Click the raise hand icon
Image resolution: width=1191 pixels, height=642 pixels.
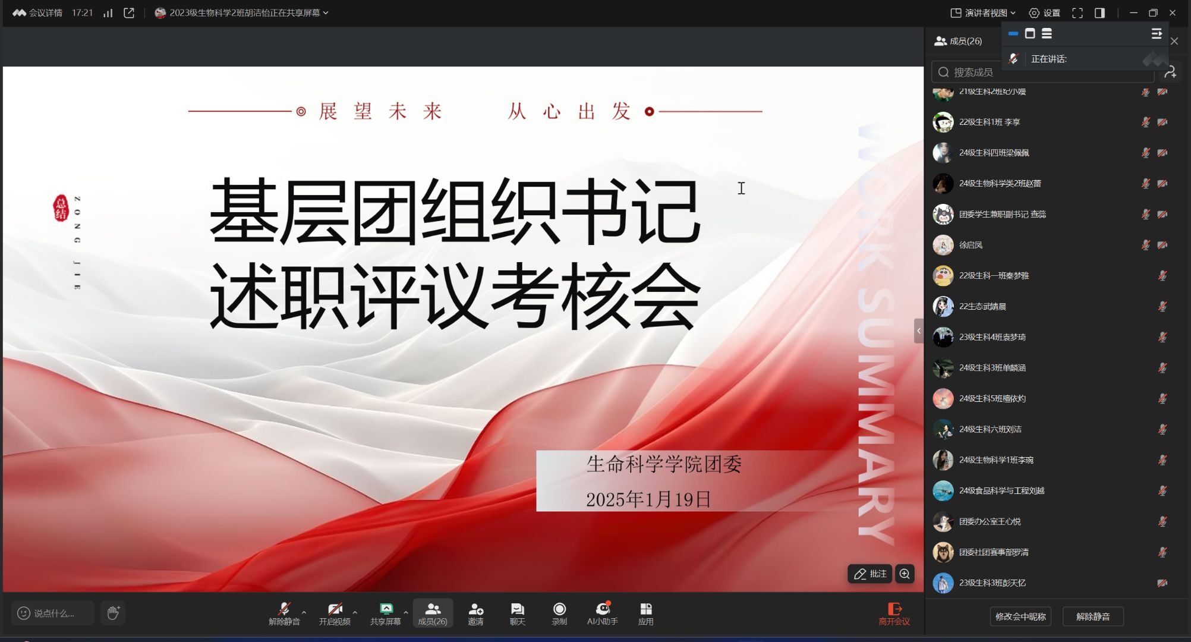pos(113,613)
